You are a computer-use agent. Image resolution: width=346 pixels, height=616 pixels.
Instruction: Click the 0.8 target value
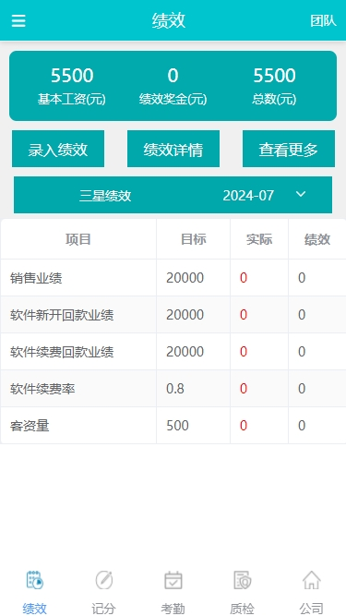[x=175, y=389]
